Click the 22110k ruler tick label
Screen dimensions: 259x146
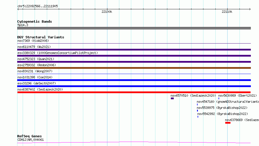click(x=227, y=12)
